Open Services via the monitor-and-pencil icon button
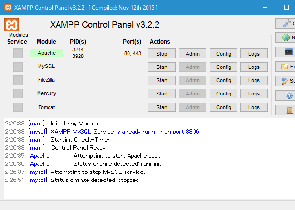The height and width of the screenshot is (210, 295). pyautogui.click(x=285, y=81)
